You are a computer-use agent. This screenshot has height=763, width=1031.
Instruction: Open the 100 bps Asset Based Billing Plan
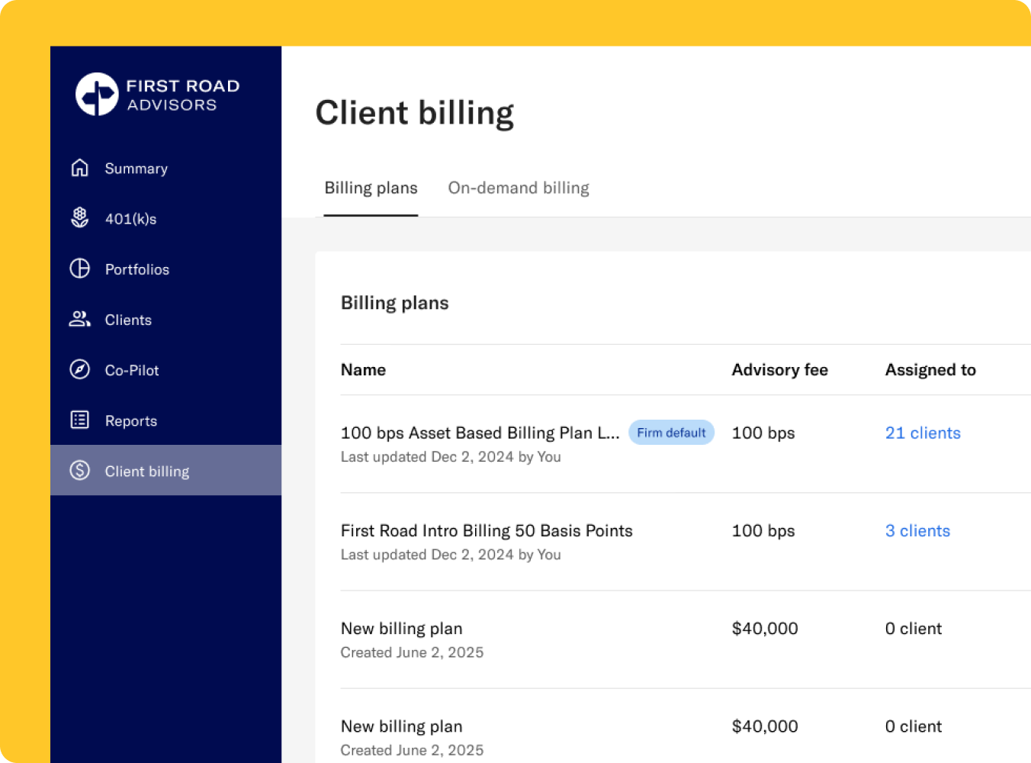tap(480, 433)
